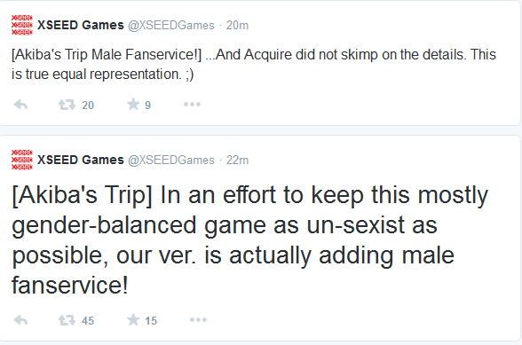Click @XSEEDGames handle on the 22m tweet
Screen dimensions: 522x345
click(171, 160)
